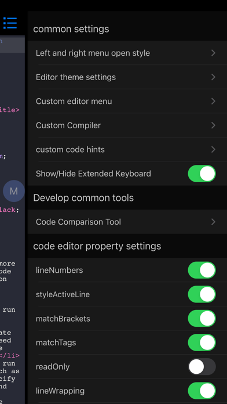Image resolution: width=227 pixels, height=404 pixels.
Task: Turn off lineWrapping toggle
Action: click(202, 391)
